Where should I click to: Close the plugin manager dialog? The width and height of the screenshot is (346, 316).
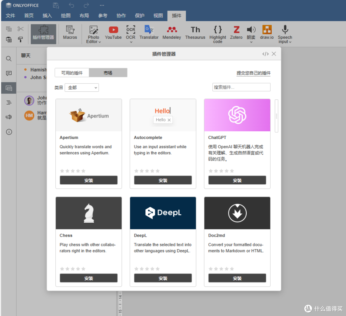click(274, 54)
